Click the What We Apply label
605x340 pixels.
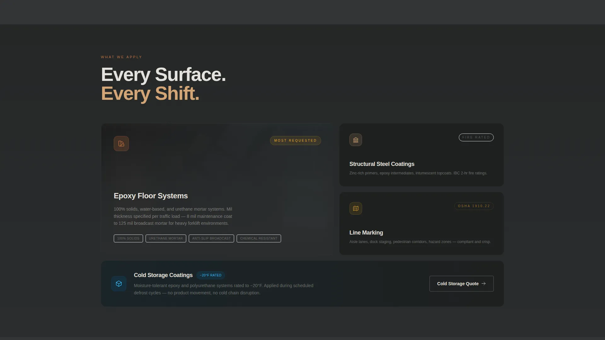121,57
